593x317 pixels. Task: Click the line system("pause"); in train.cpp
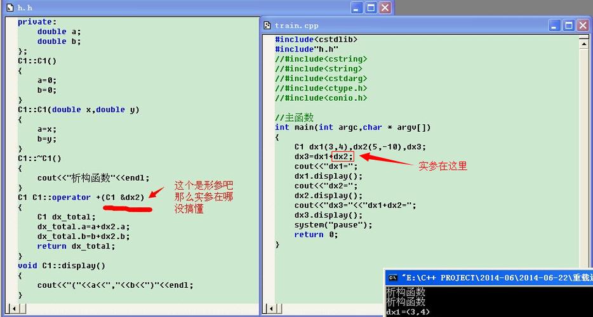pyautogui.click(x=333, y=225)
